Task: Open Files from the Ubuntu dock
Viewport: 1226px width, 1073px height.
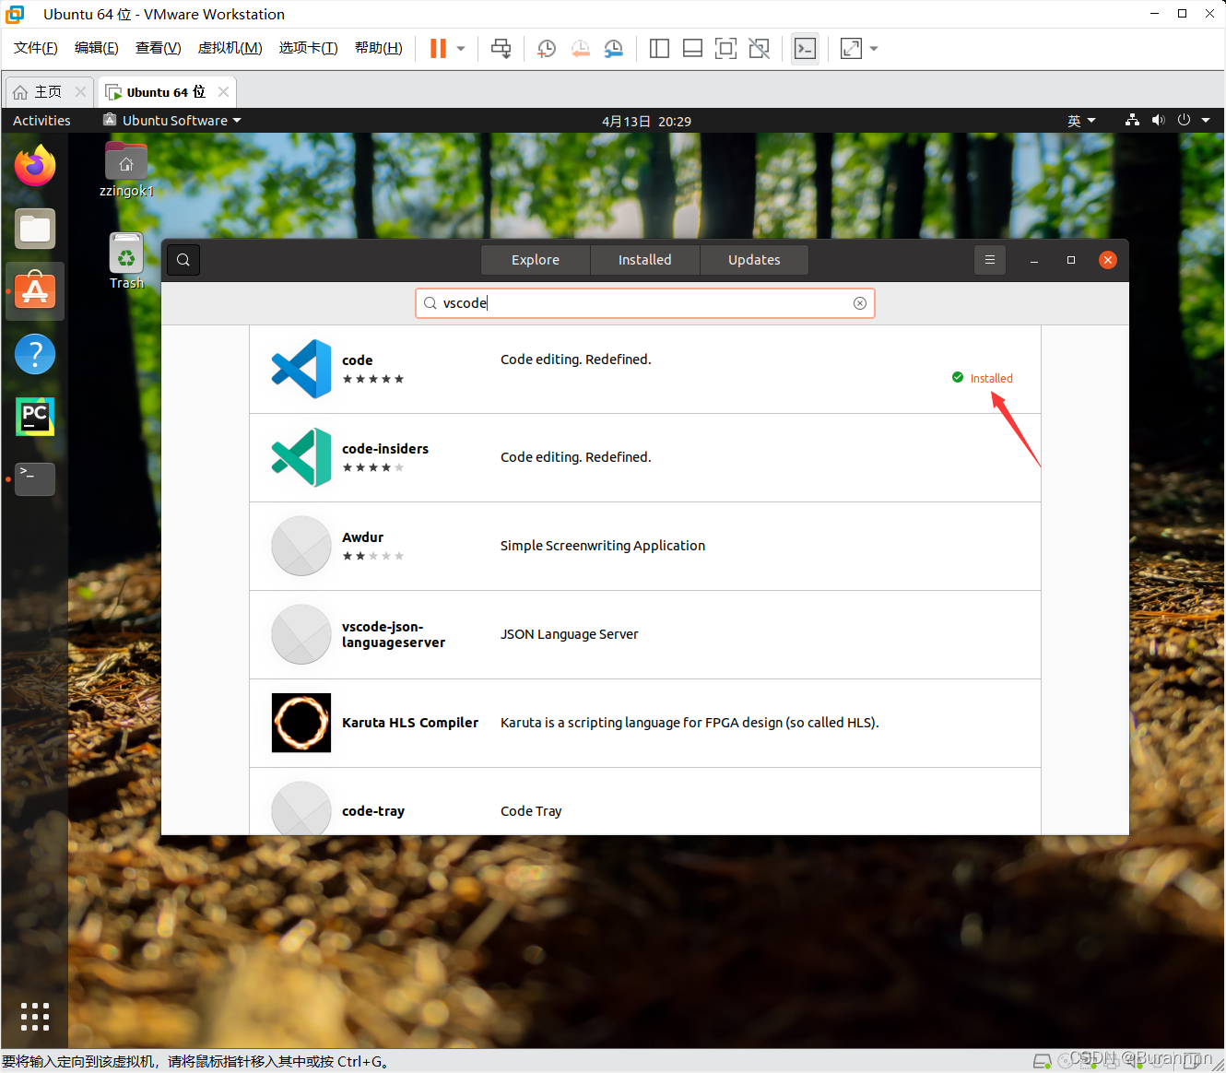Action: [x=35, y=229]
